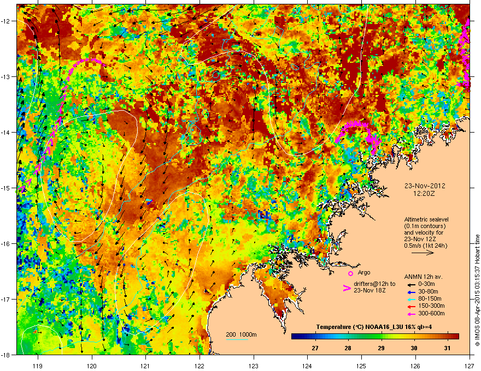Click the vertical IMOS copyright timestamp text
The image size is (481, 371).
(477, 290)
